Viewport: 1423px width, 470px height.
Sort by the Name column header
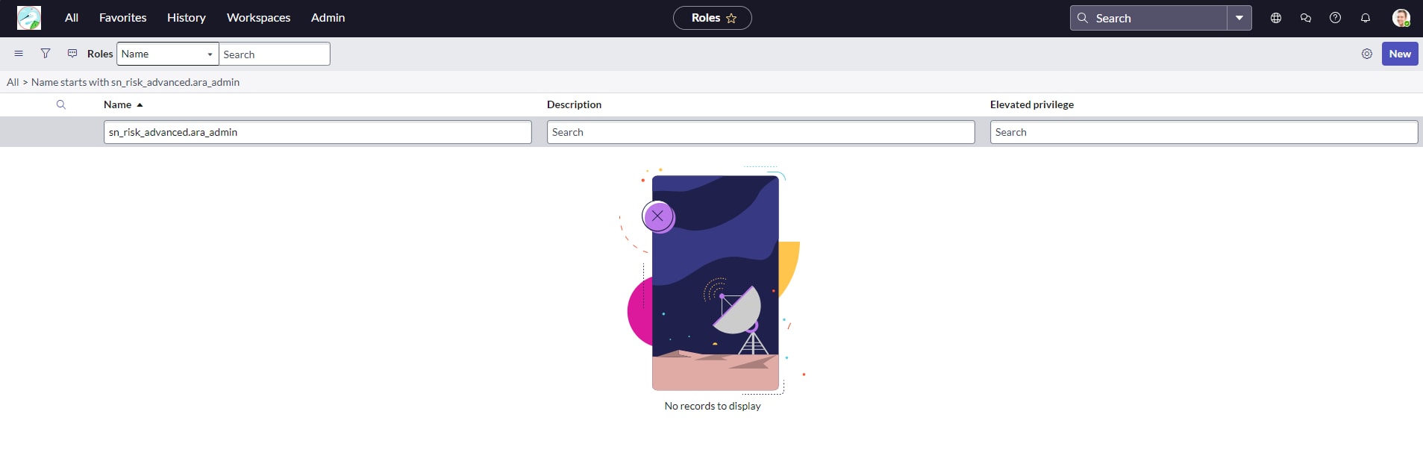pos(117,104)
